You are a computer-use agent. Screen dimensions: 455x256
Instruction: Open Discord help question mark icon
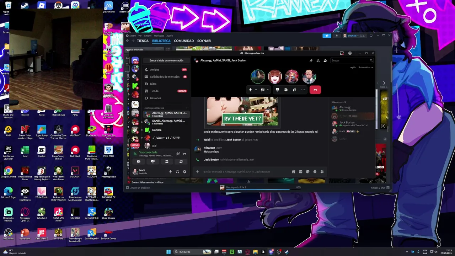pos(350,53)
